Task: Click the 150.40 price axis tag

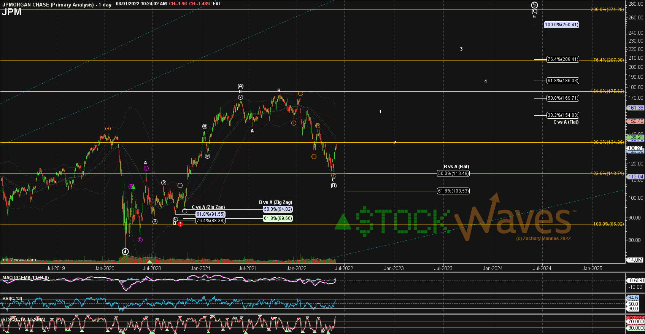Action: pyautogui.click(x=635, y=121)
